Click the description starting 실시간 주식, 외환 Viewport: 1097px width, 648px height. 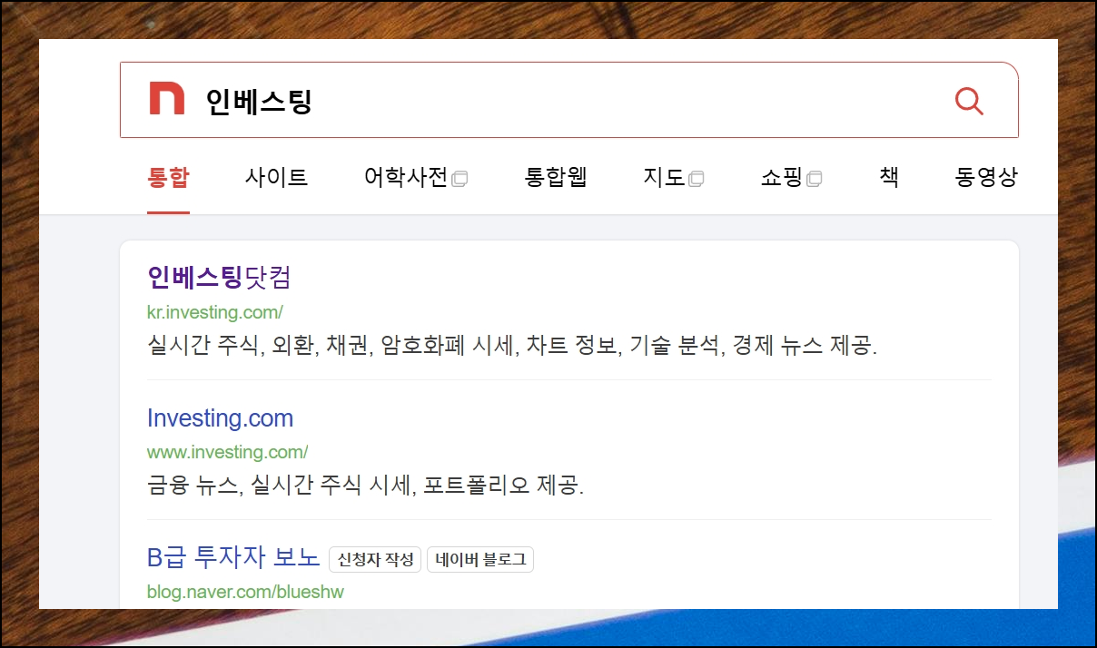pos(512,346)
